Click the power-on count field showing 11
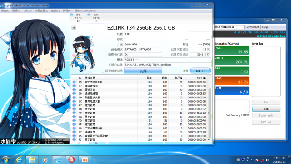This screenshot has width=291, height=164. click(200, 49)
